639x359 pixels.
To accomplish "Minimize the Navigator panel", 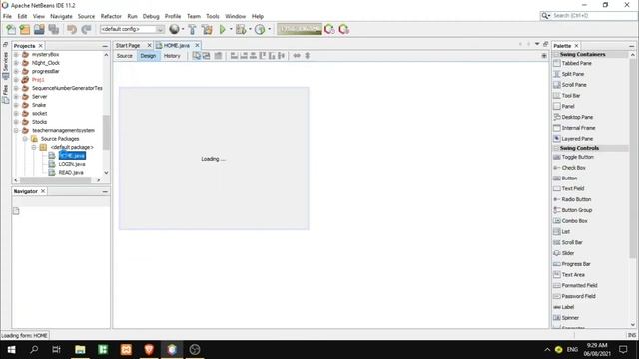I will [105, 191].
